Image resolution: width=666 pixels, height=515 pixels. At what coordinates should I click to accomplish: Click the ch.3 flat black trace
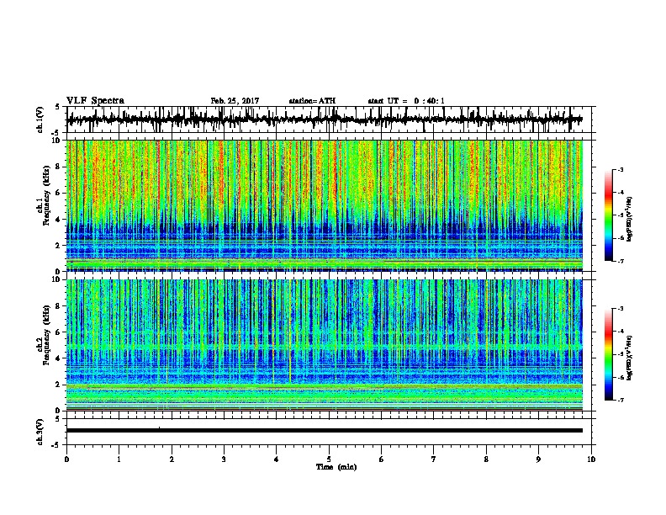(324, 431)
